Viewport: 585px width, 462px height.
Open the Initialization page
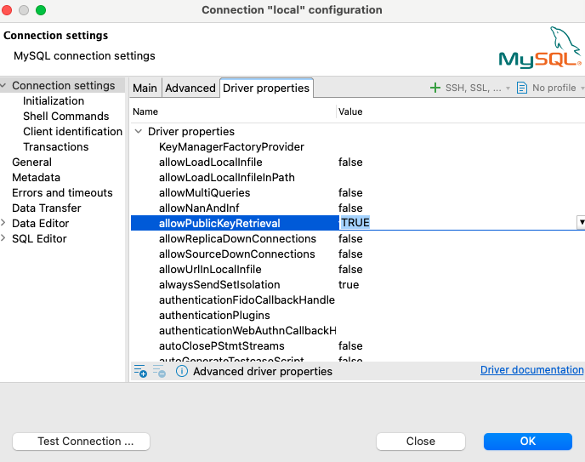pyautogui.click(x=54, y=100)
